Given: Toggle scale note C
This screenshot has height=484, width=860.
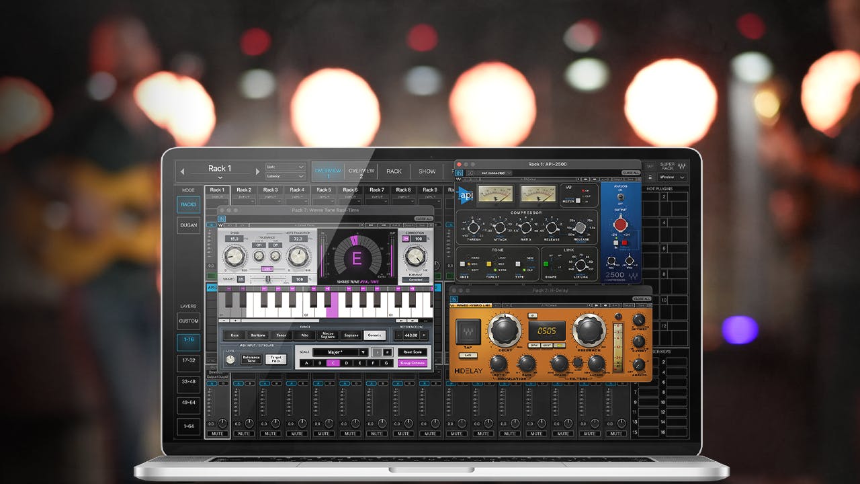Looking at the screenshot, I should click(x=332, y=363).
